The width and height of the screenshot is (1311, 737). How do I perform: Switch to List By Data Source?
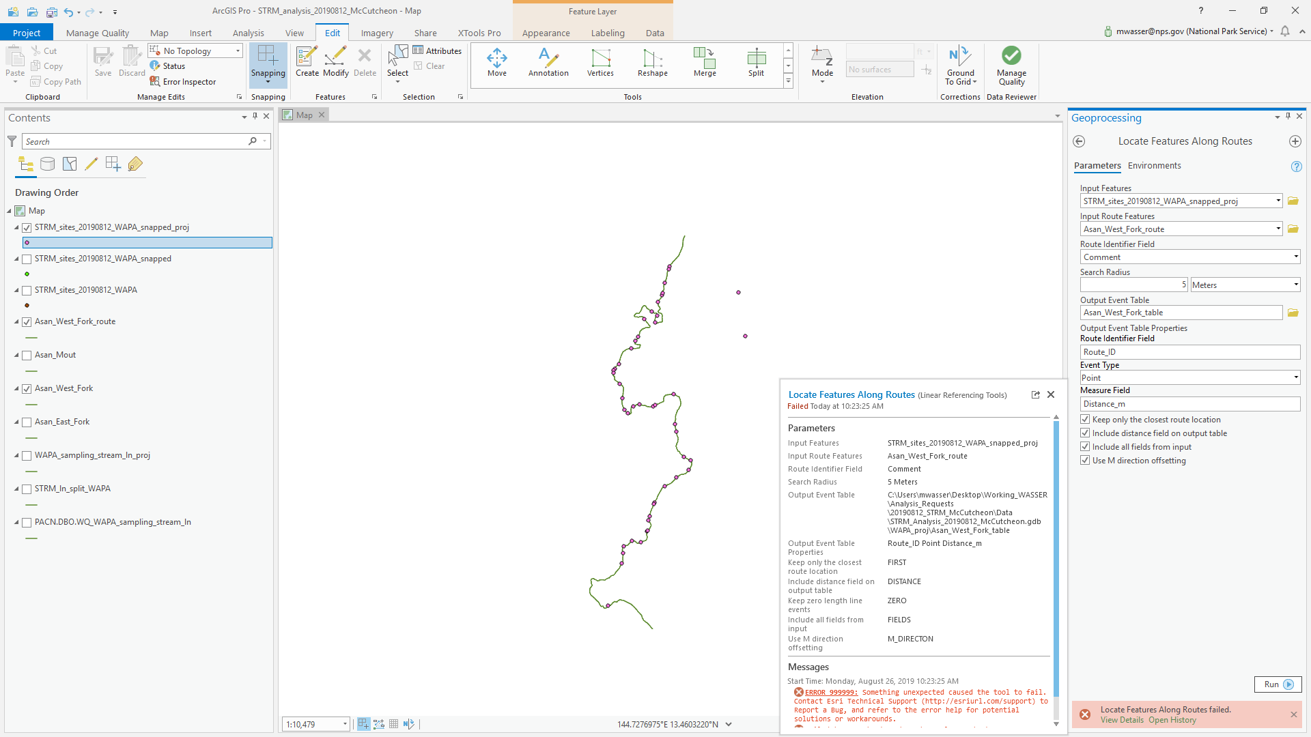[x=48, y=164]
